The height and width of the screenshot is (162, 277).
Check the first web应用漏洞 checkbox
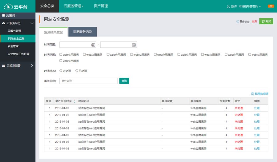[x=61, y=55]
